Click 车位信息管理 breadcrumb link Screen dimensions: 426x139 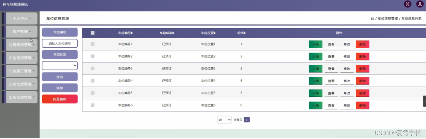[x=388, y=18]
